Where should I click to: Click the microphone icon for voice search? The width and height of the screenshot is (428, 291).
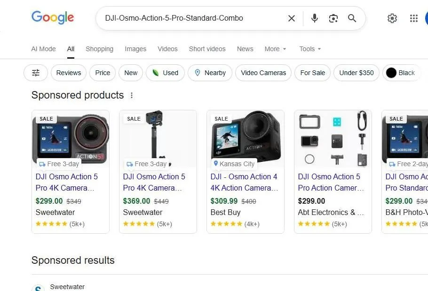point(314,18)
